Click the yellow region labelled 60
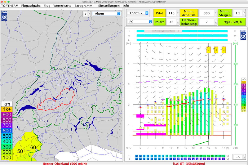 (33, 147)
